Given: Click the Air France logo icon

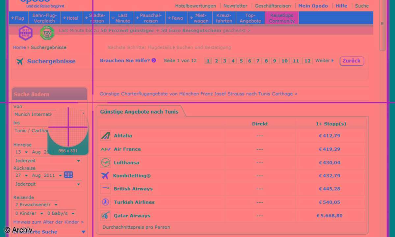Looking at the screenshot, I should point(105,149).
